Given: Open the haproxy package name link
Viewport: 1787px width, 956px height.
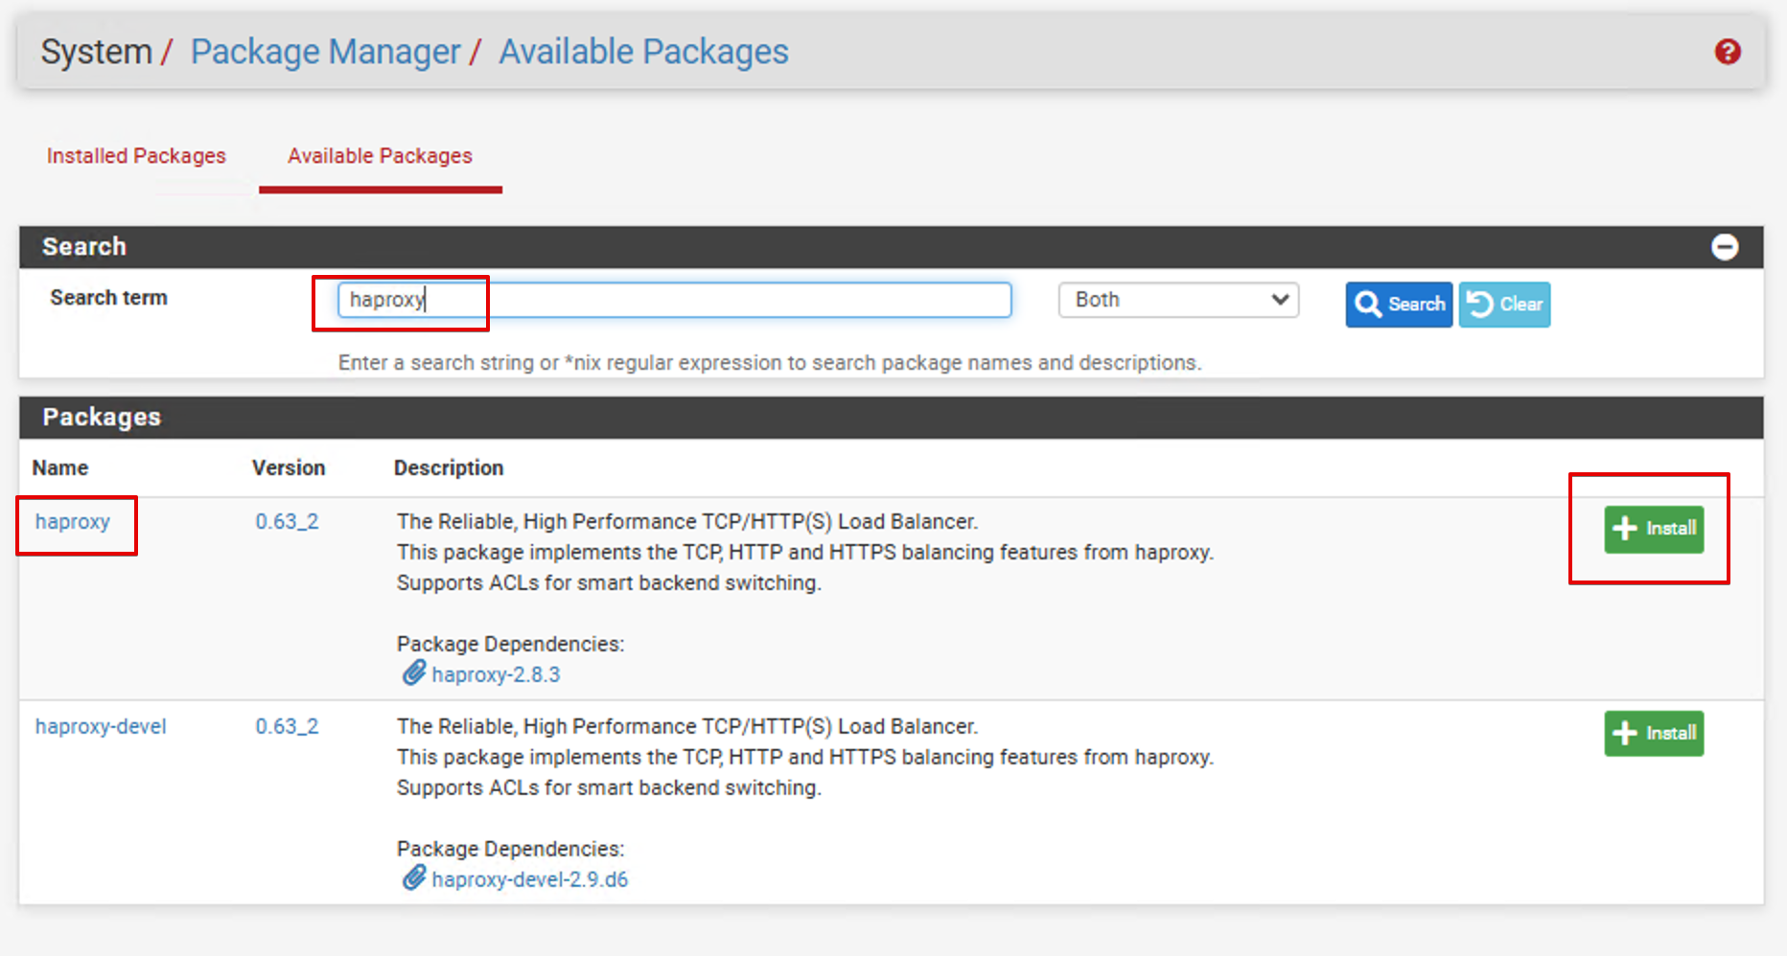Looking at the screenshot, I should tap(73, 522).
